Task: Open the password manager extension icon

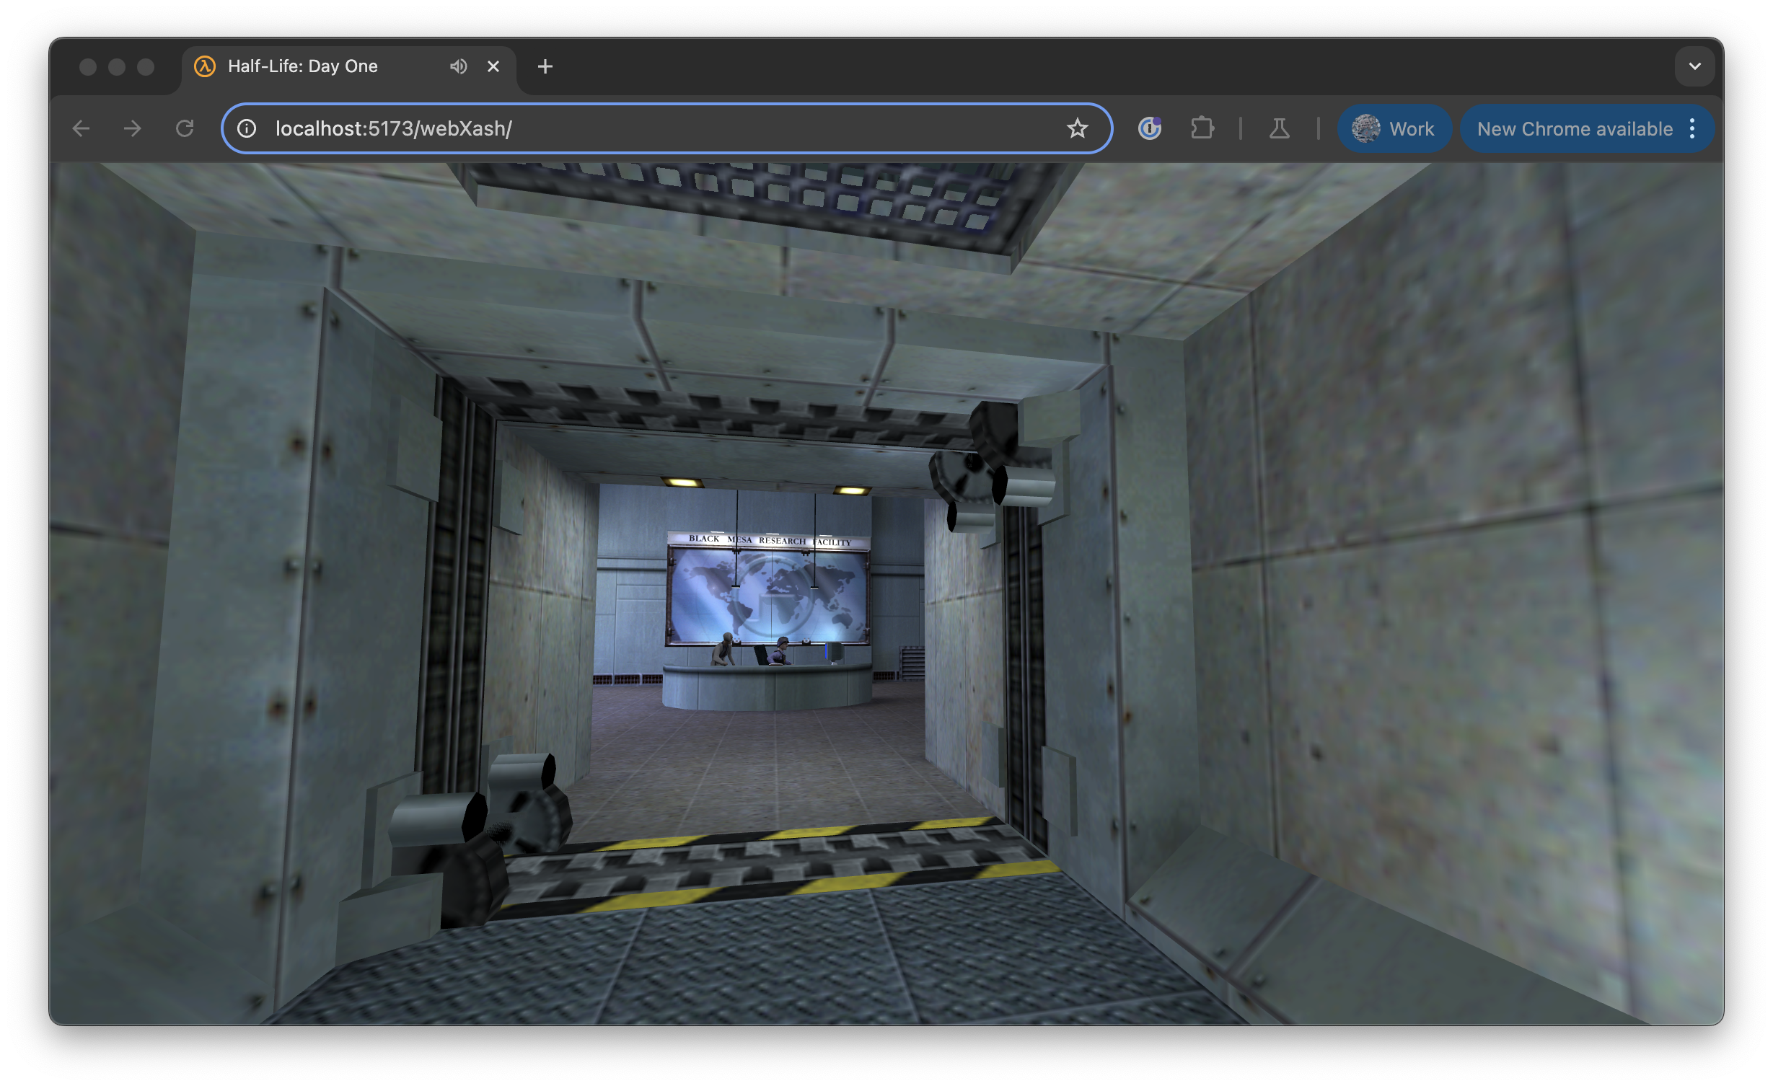Action: point(1150,129)
